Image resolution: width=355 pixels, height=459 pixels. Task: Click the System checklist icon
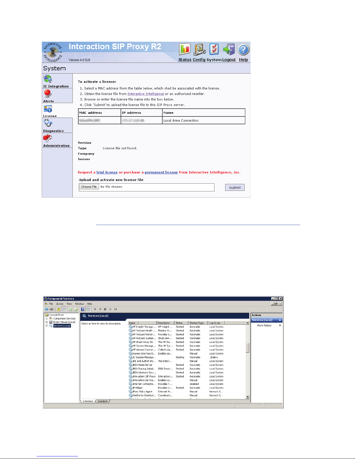click(x=214, y=49)
